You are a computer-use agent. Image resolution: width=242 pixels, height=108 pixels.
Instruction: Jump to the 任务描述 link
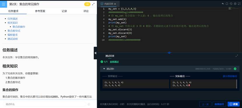pos(13,19)
